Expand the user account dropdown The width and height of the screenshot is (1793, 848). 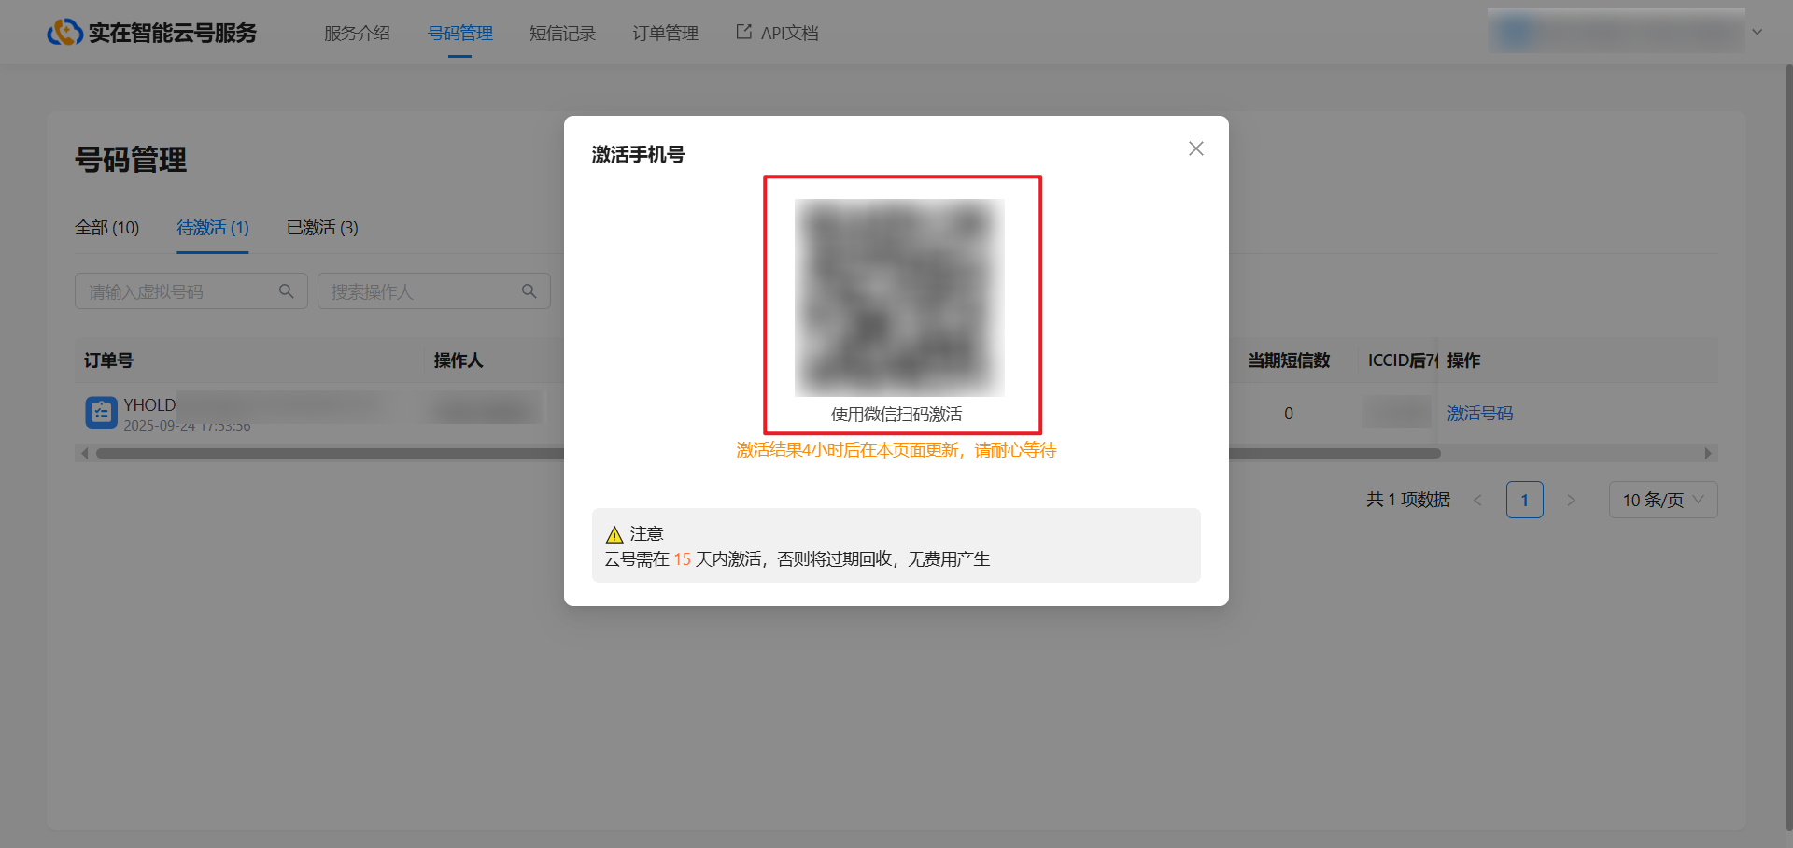[1757, 33]
